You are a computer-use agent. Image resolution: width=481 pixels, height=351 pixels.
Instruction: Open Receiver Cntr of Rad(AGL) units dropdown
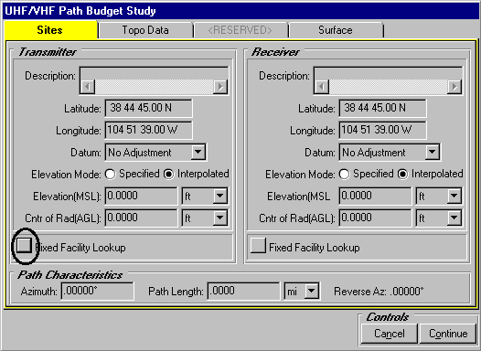coord(454,218)
